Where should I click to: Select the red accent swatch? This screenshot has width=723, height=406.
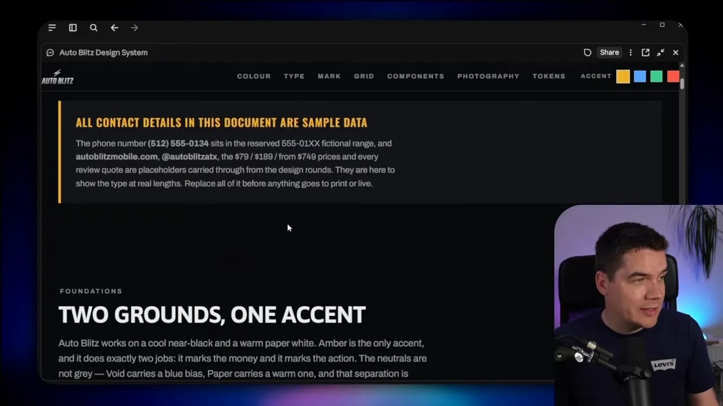tap(673, 76)
